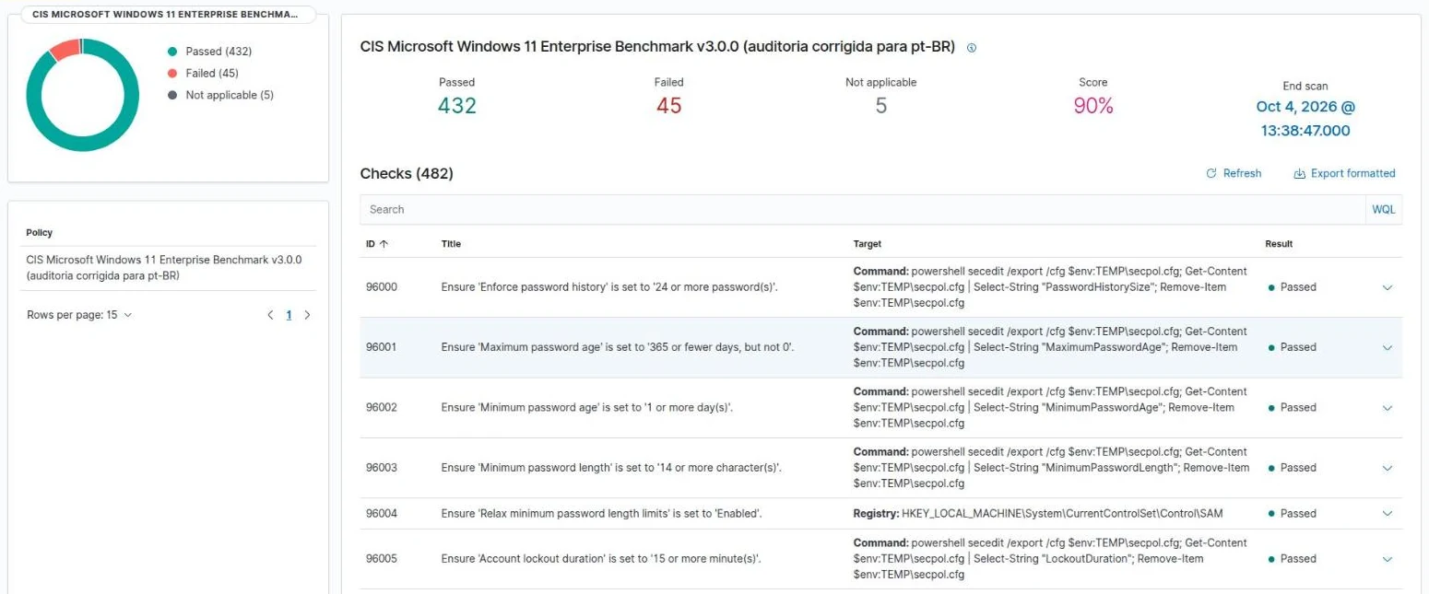Expand check 96003 details chevron
This screenshot has width=1429, height=594.
point(1388,468)
